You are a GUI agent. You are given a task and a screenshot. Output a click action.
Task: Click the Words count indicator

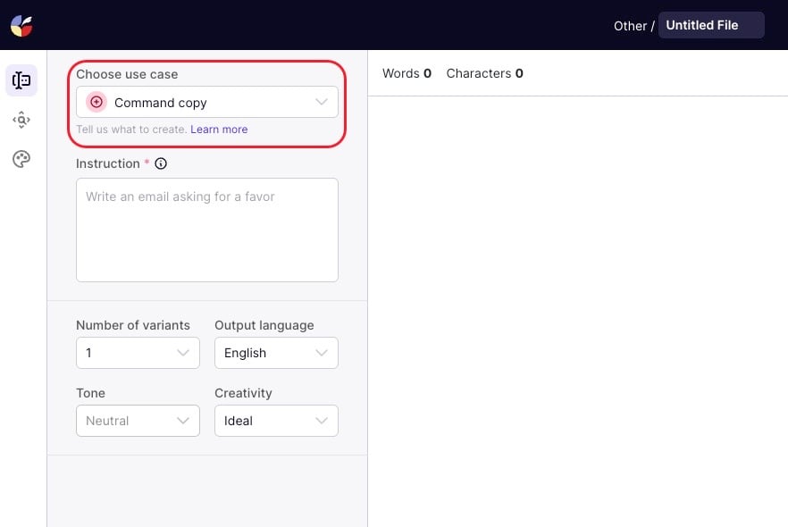pos(407,73)
